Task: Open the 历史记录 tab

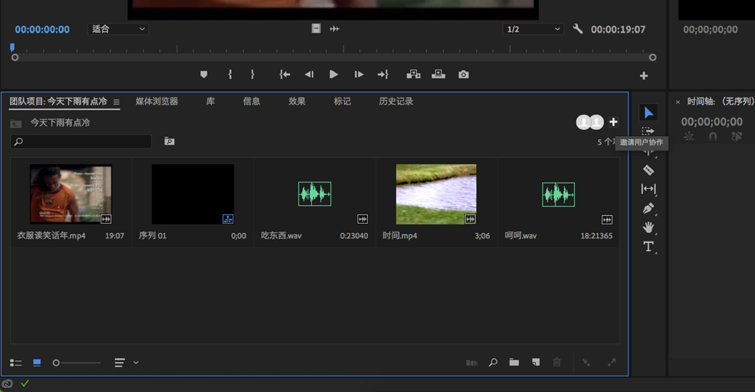Action: point(396,101)
